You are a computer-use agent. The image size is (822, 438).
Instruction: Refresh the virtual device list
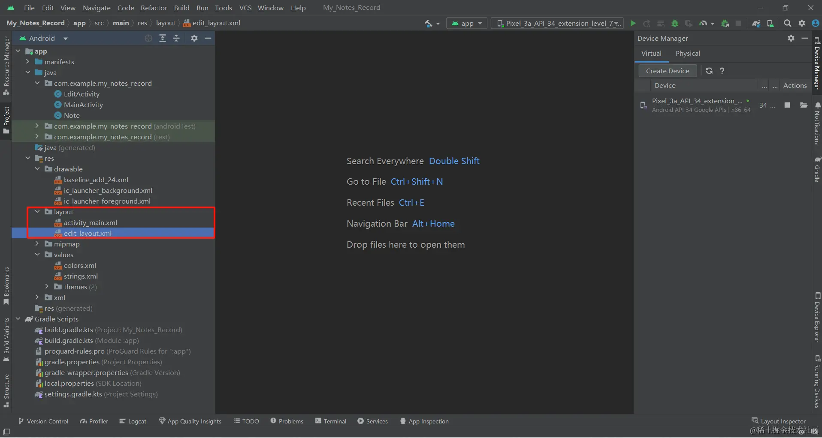709,71
